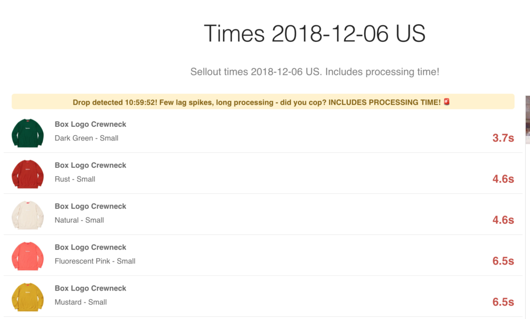This screenshot has width=530, height=319.
Task: Click the 4.6s time for Natural
Action: tap(503, 220)
